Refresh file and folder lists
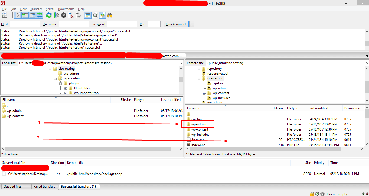Screen dimensions: 369x196 [x=49, y=15]
